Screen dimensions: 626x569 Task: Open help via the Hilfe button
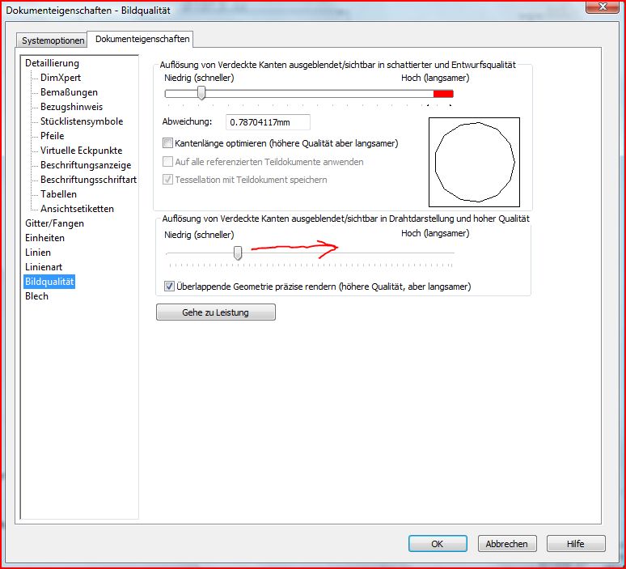click(x=576, y=544)
